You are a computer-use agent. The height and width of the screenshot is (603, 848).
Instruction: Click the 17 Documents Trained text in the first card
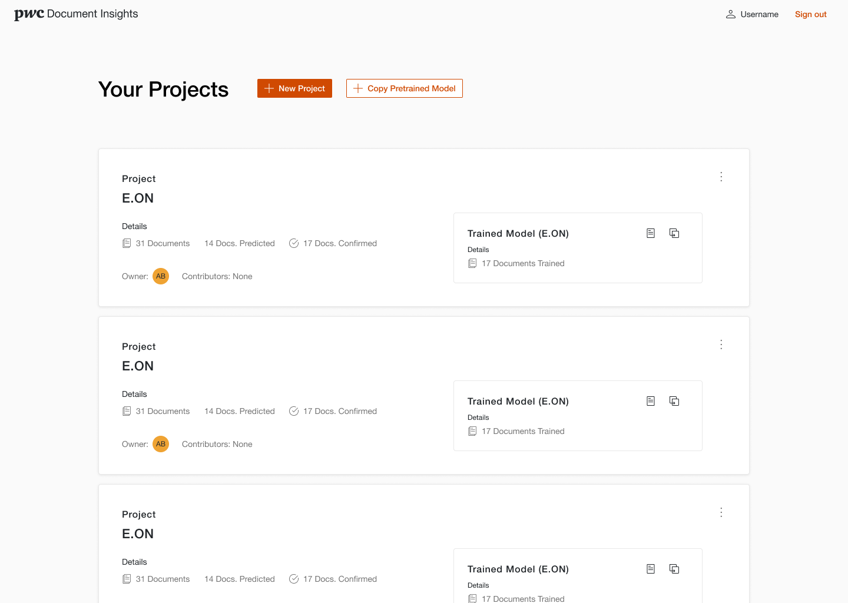click(x=523, y=263)
